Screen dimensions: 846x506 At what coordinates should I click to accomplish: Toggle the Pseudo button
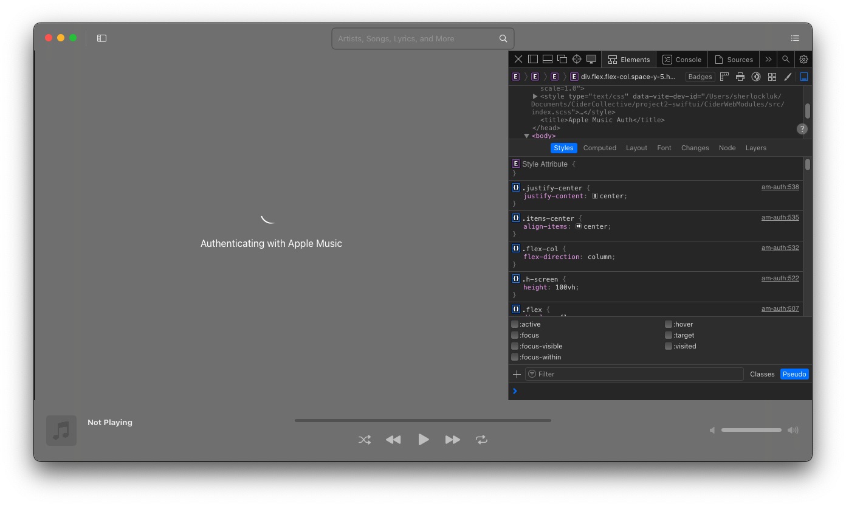pos(794,374)
